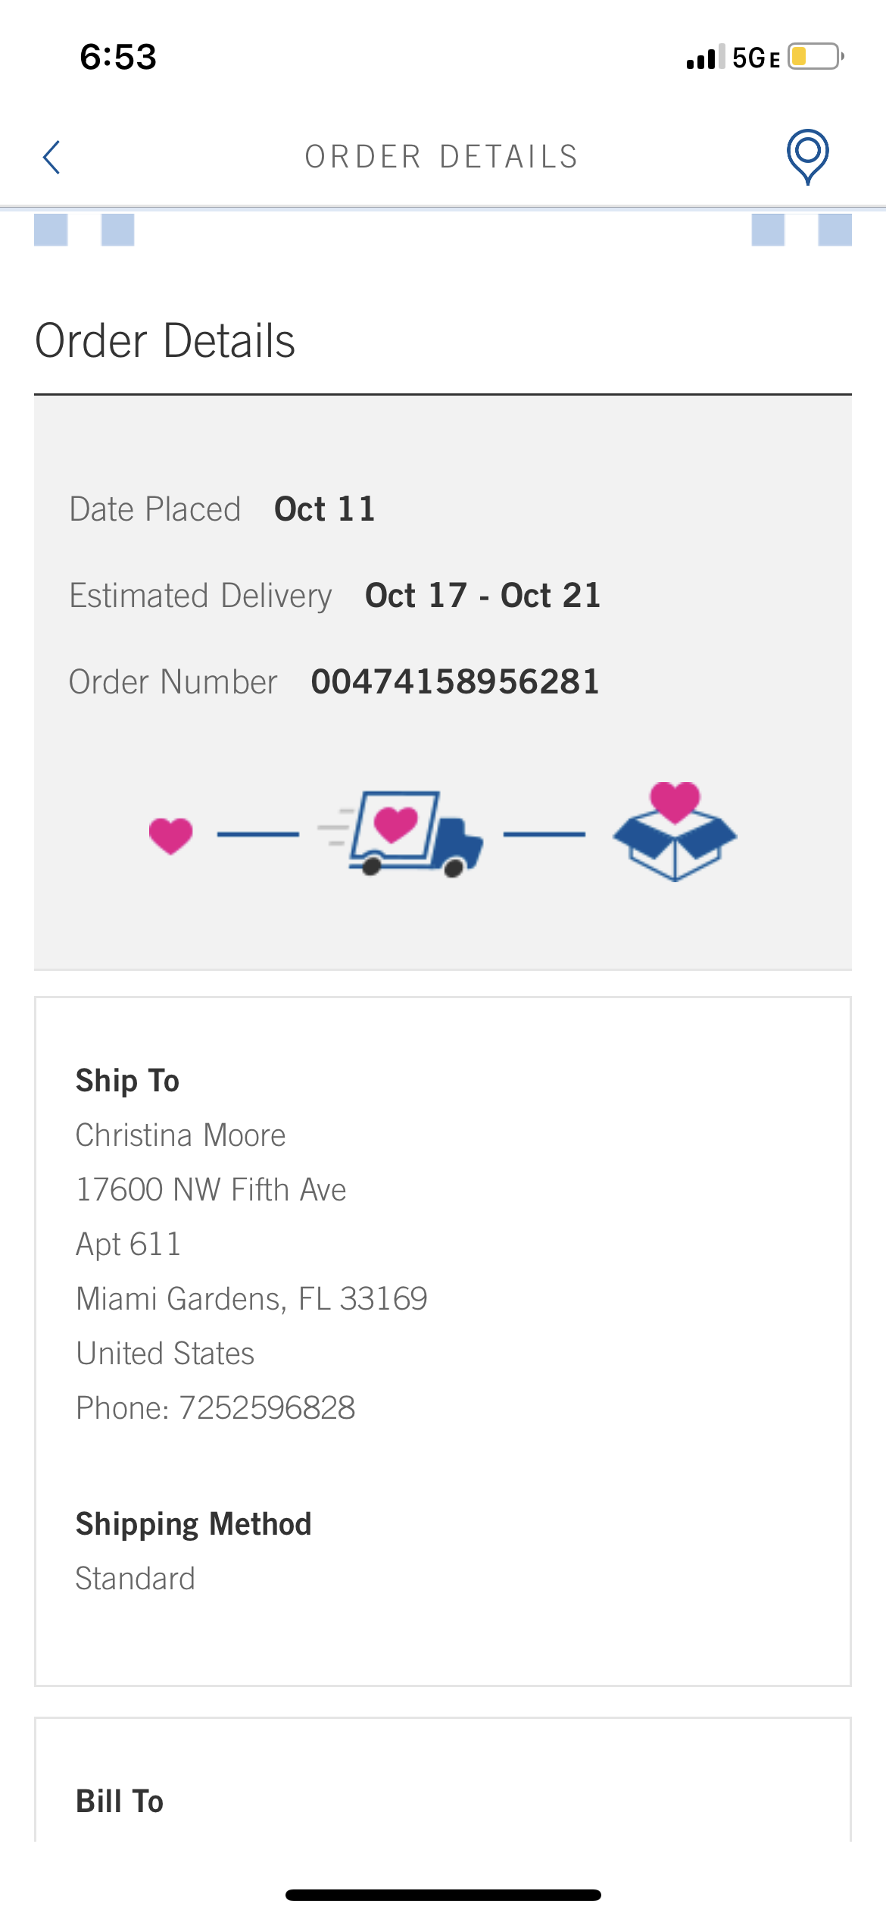Image resolution: width=886 pixels, height=1919 pixels.
Task: Tap the estimated delivery Oct 17 - Oct 21
Action: [482, 596]
